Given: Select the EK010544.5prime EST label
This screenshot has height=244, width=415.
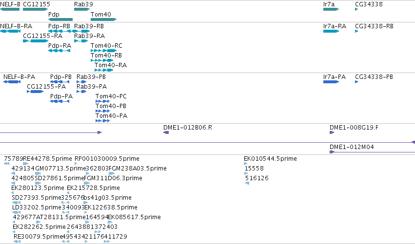Looking at the screenshot, I should [x=270, y=159].
